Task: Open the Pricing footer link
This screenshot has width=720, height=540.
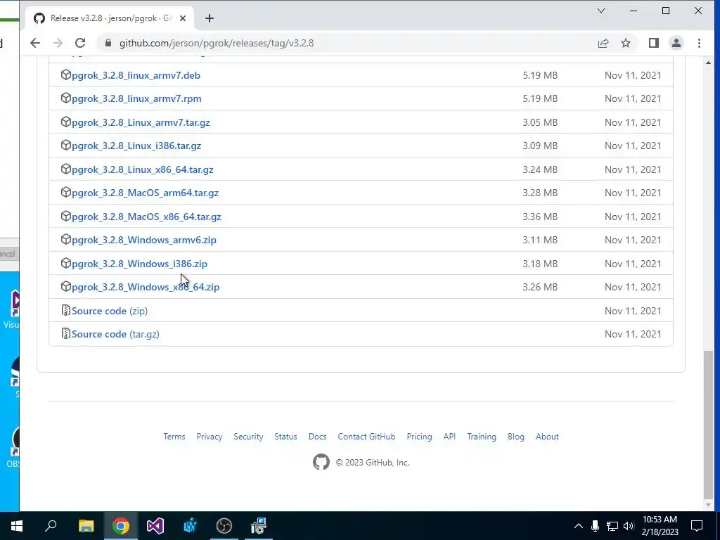Action: click(419, 437)
